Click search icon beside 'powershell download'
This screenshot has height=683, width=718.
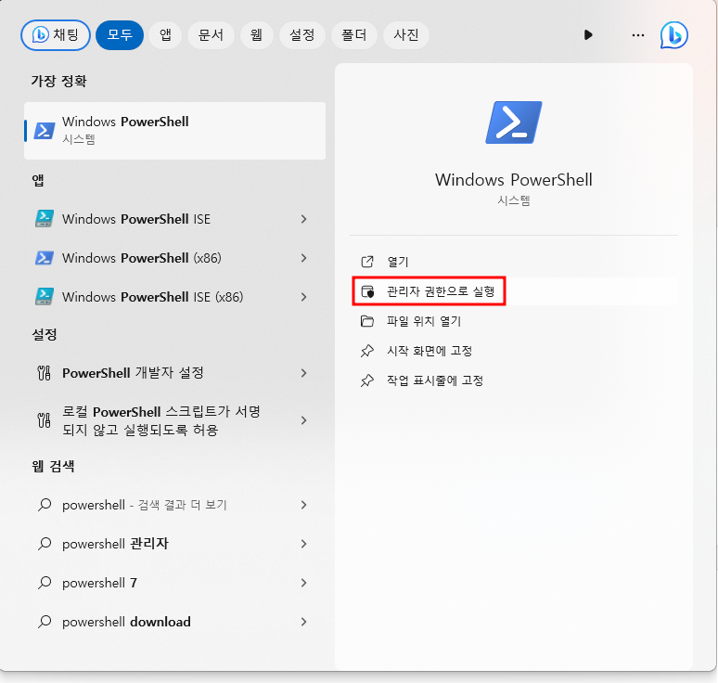(x=45, y=622)
